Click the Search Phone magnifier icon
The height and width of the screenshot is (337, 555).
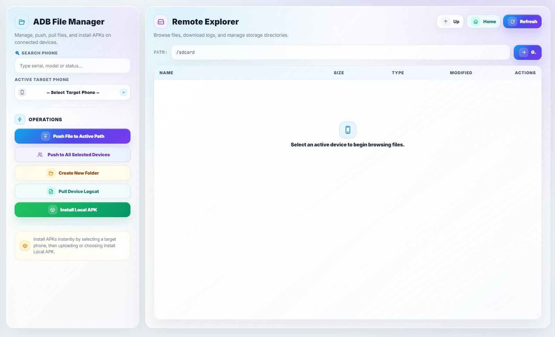coord(17,53)
